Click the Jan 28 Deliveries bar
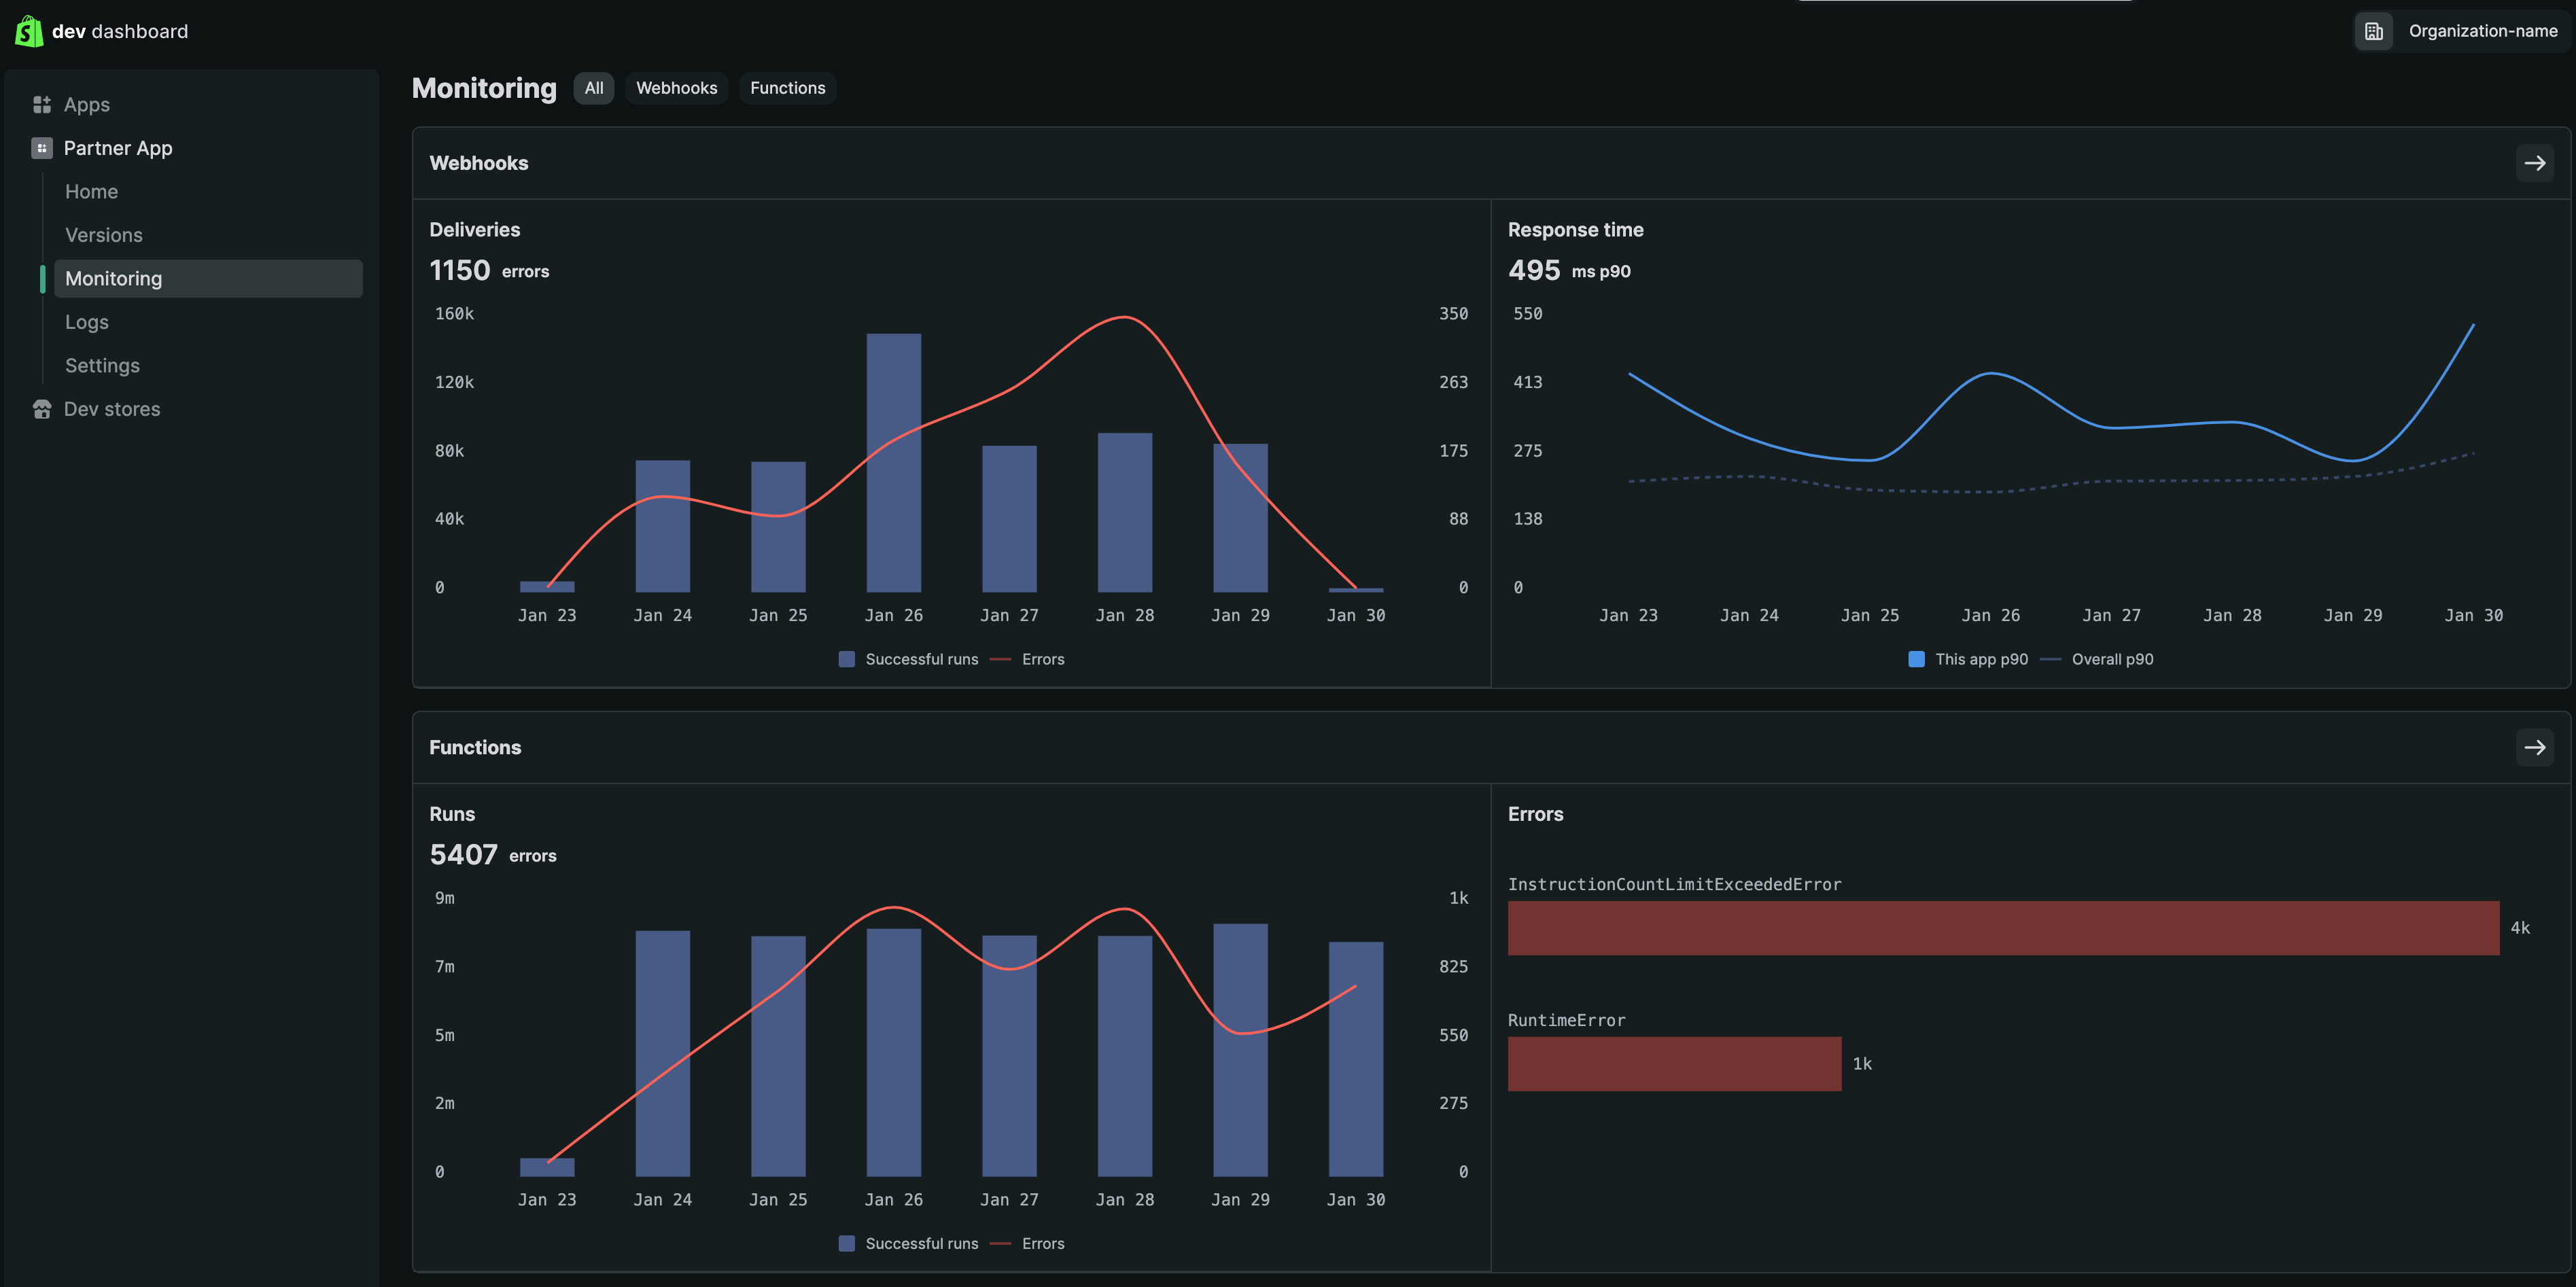 click(1124, 513)
